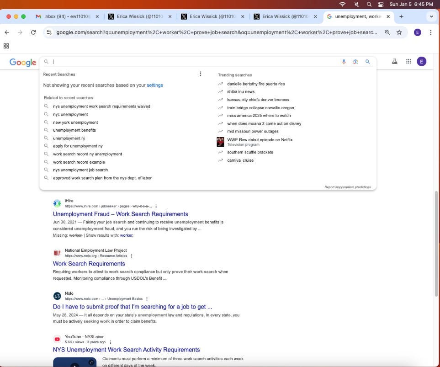Viewport: 440px width, 367px height.
Task: Select trending train bridge collapse corvallis oregon
Action: tap(260, 108)
